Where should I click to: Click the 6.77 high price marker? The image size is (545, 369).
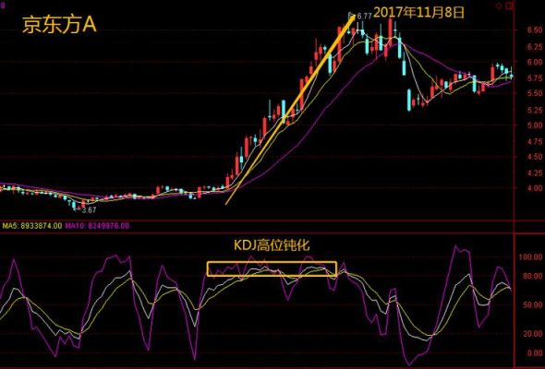pos(364,16)
